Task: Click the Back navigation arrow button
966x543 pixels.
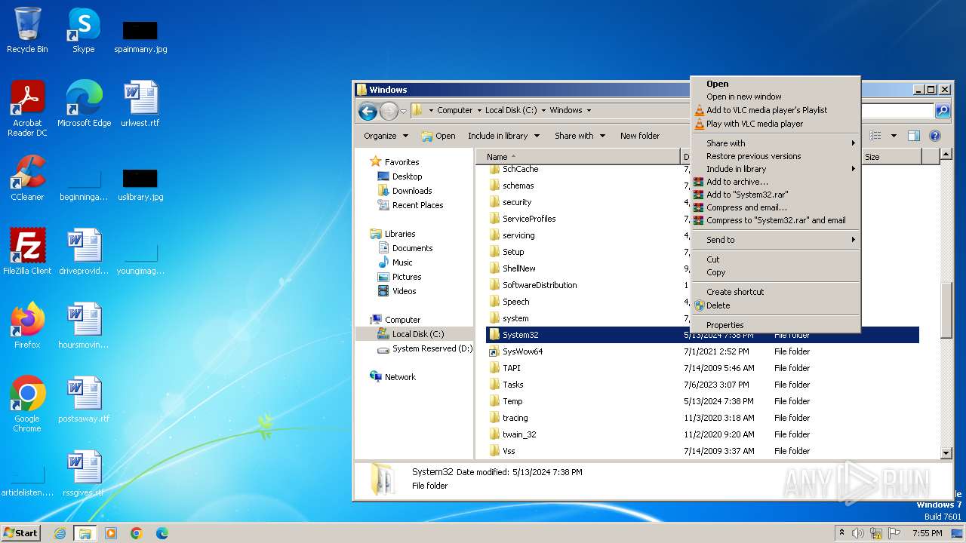Action: (368, 112)
